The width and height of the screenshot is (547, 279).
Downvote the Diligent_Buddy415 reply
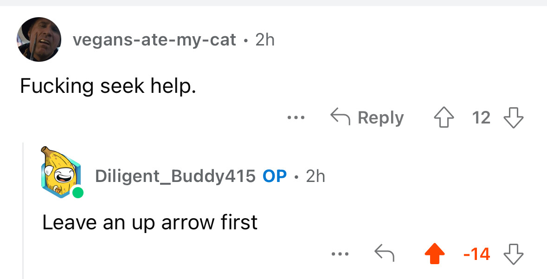[514, 254]
